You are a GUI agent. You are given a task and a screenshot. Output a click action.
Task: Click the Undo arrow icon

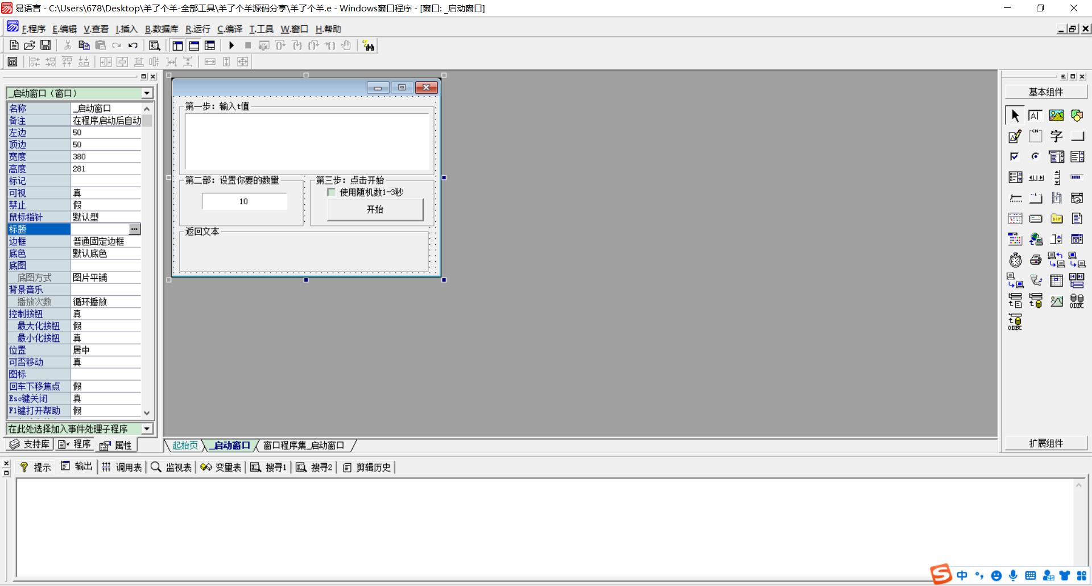[133, 46]
